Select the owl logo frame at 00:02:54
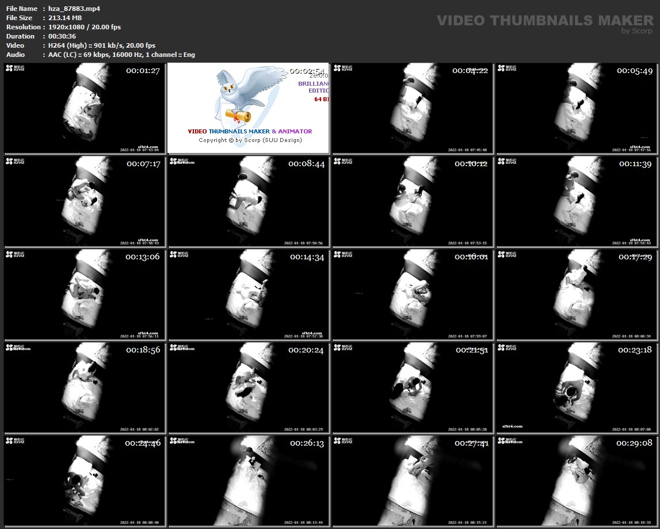Viewport: 660px width, 529px height. (249, 108)
